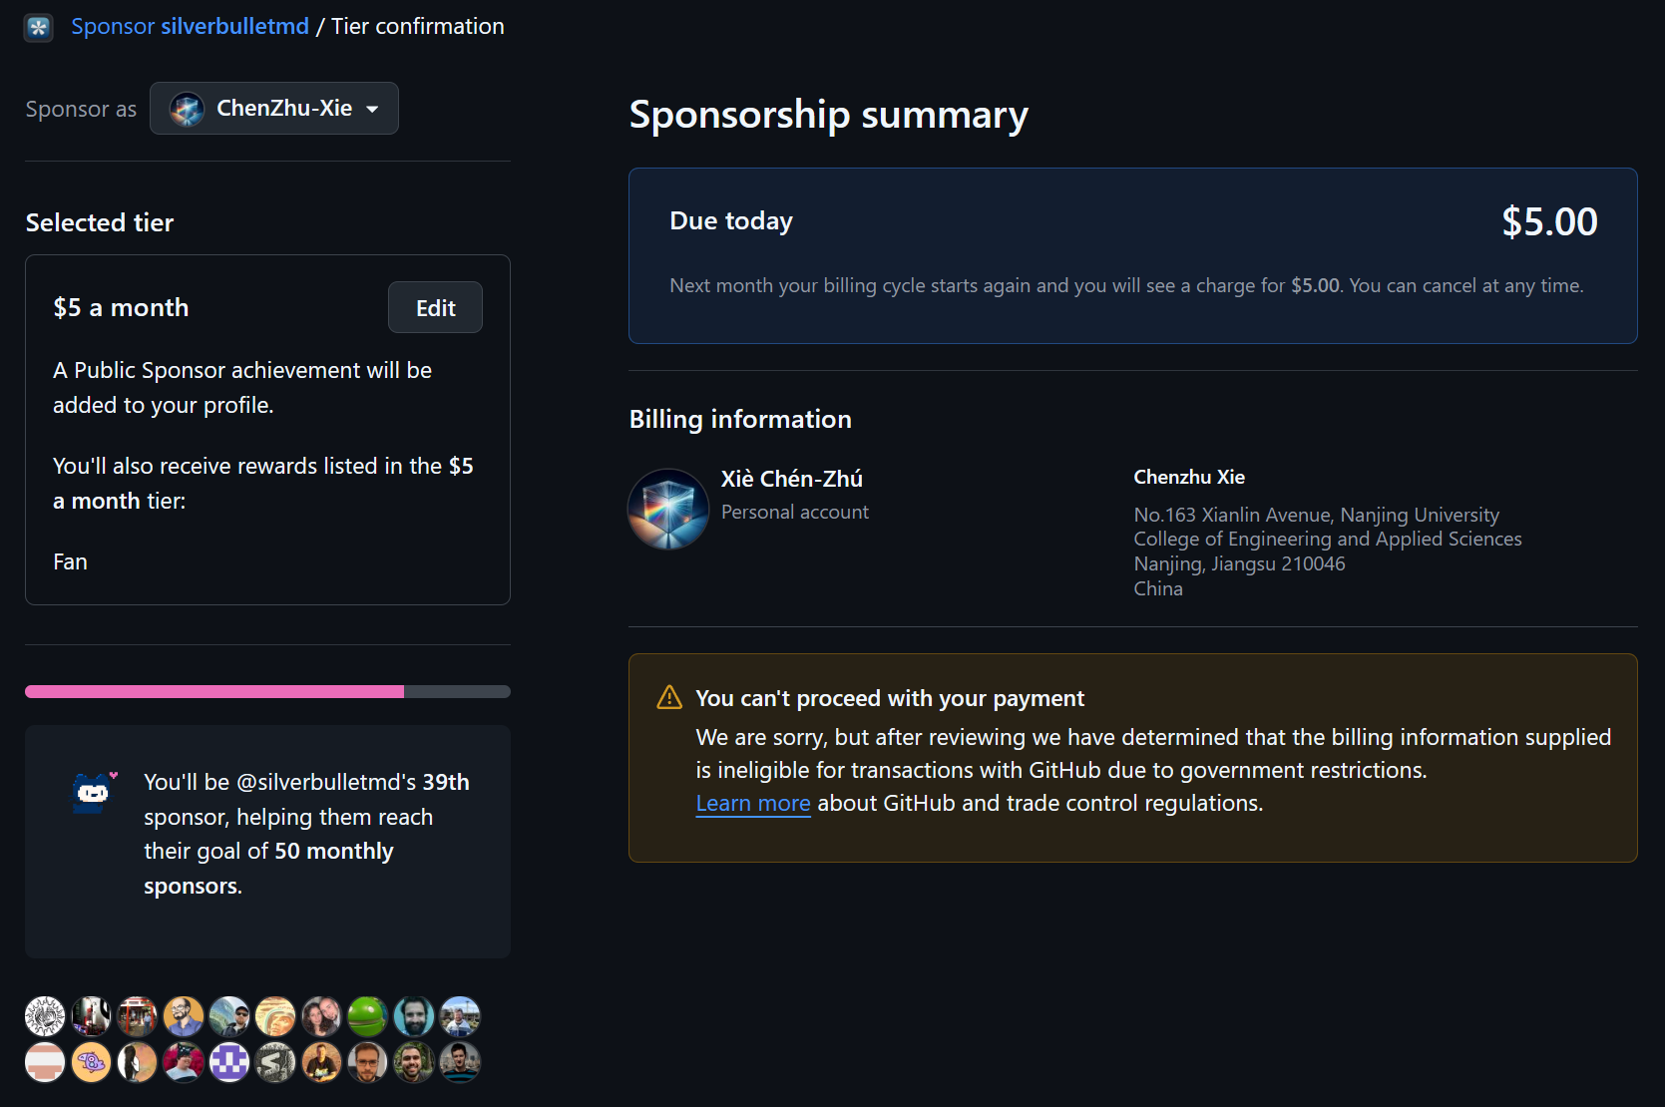Image resolution: width=1665 pixels, height=1107 pixels.
Task: Click the Tier confirmation breadcrumb text
Action: pos(418,27)
